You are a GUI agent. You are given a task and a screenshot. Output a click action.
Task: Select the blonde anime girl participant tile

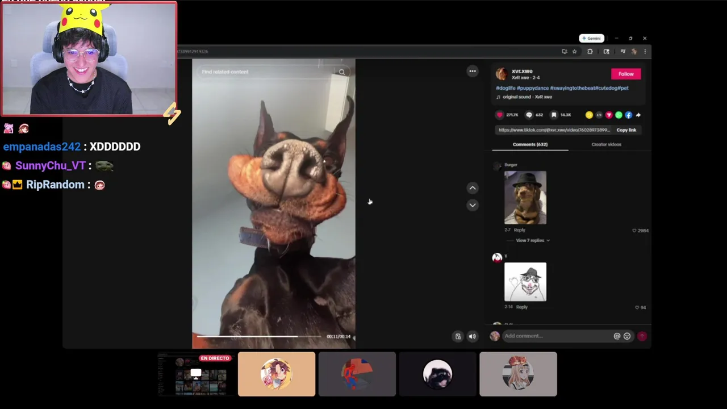[x=518, y=374]
